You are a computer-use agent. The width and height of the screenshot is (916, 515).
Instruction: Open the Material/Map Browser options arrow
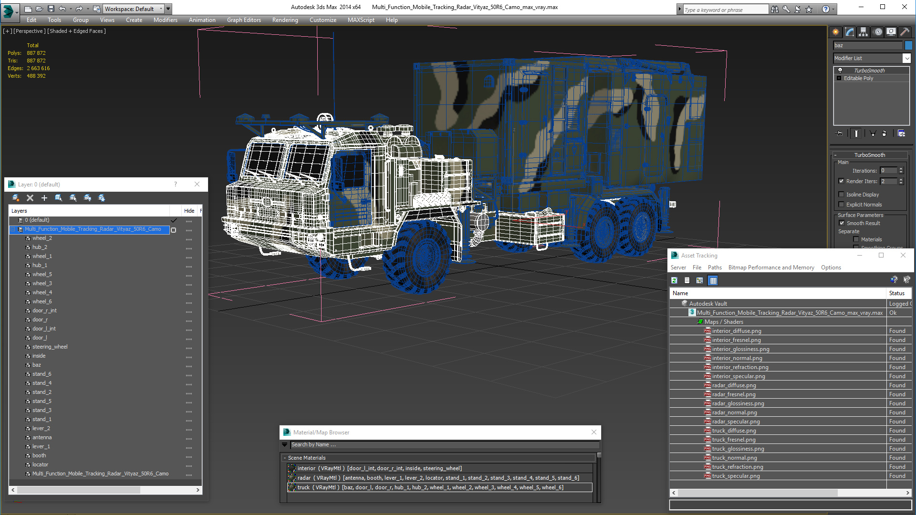285,444
